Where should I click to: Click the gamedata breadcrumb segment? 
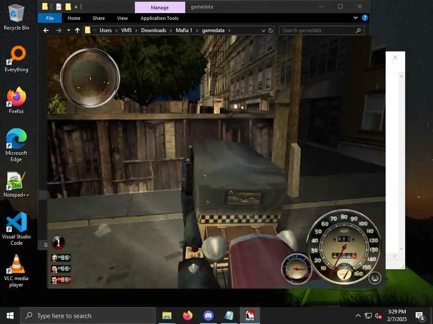click(x=213, y=30)
